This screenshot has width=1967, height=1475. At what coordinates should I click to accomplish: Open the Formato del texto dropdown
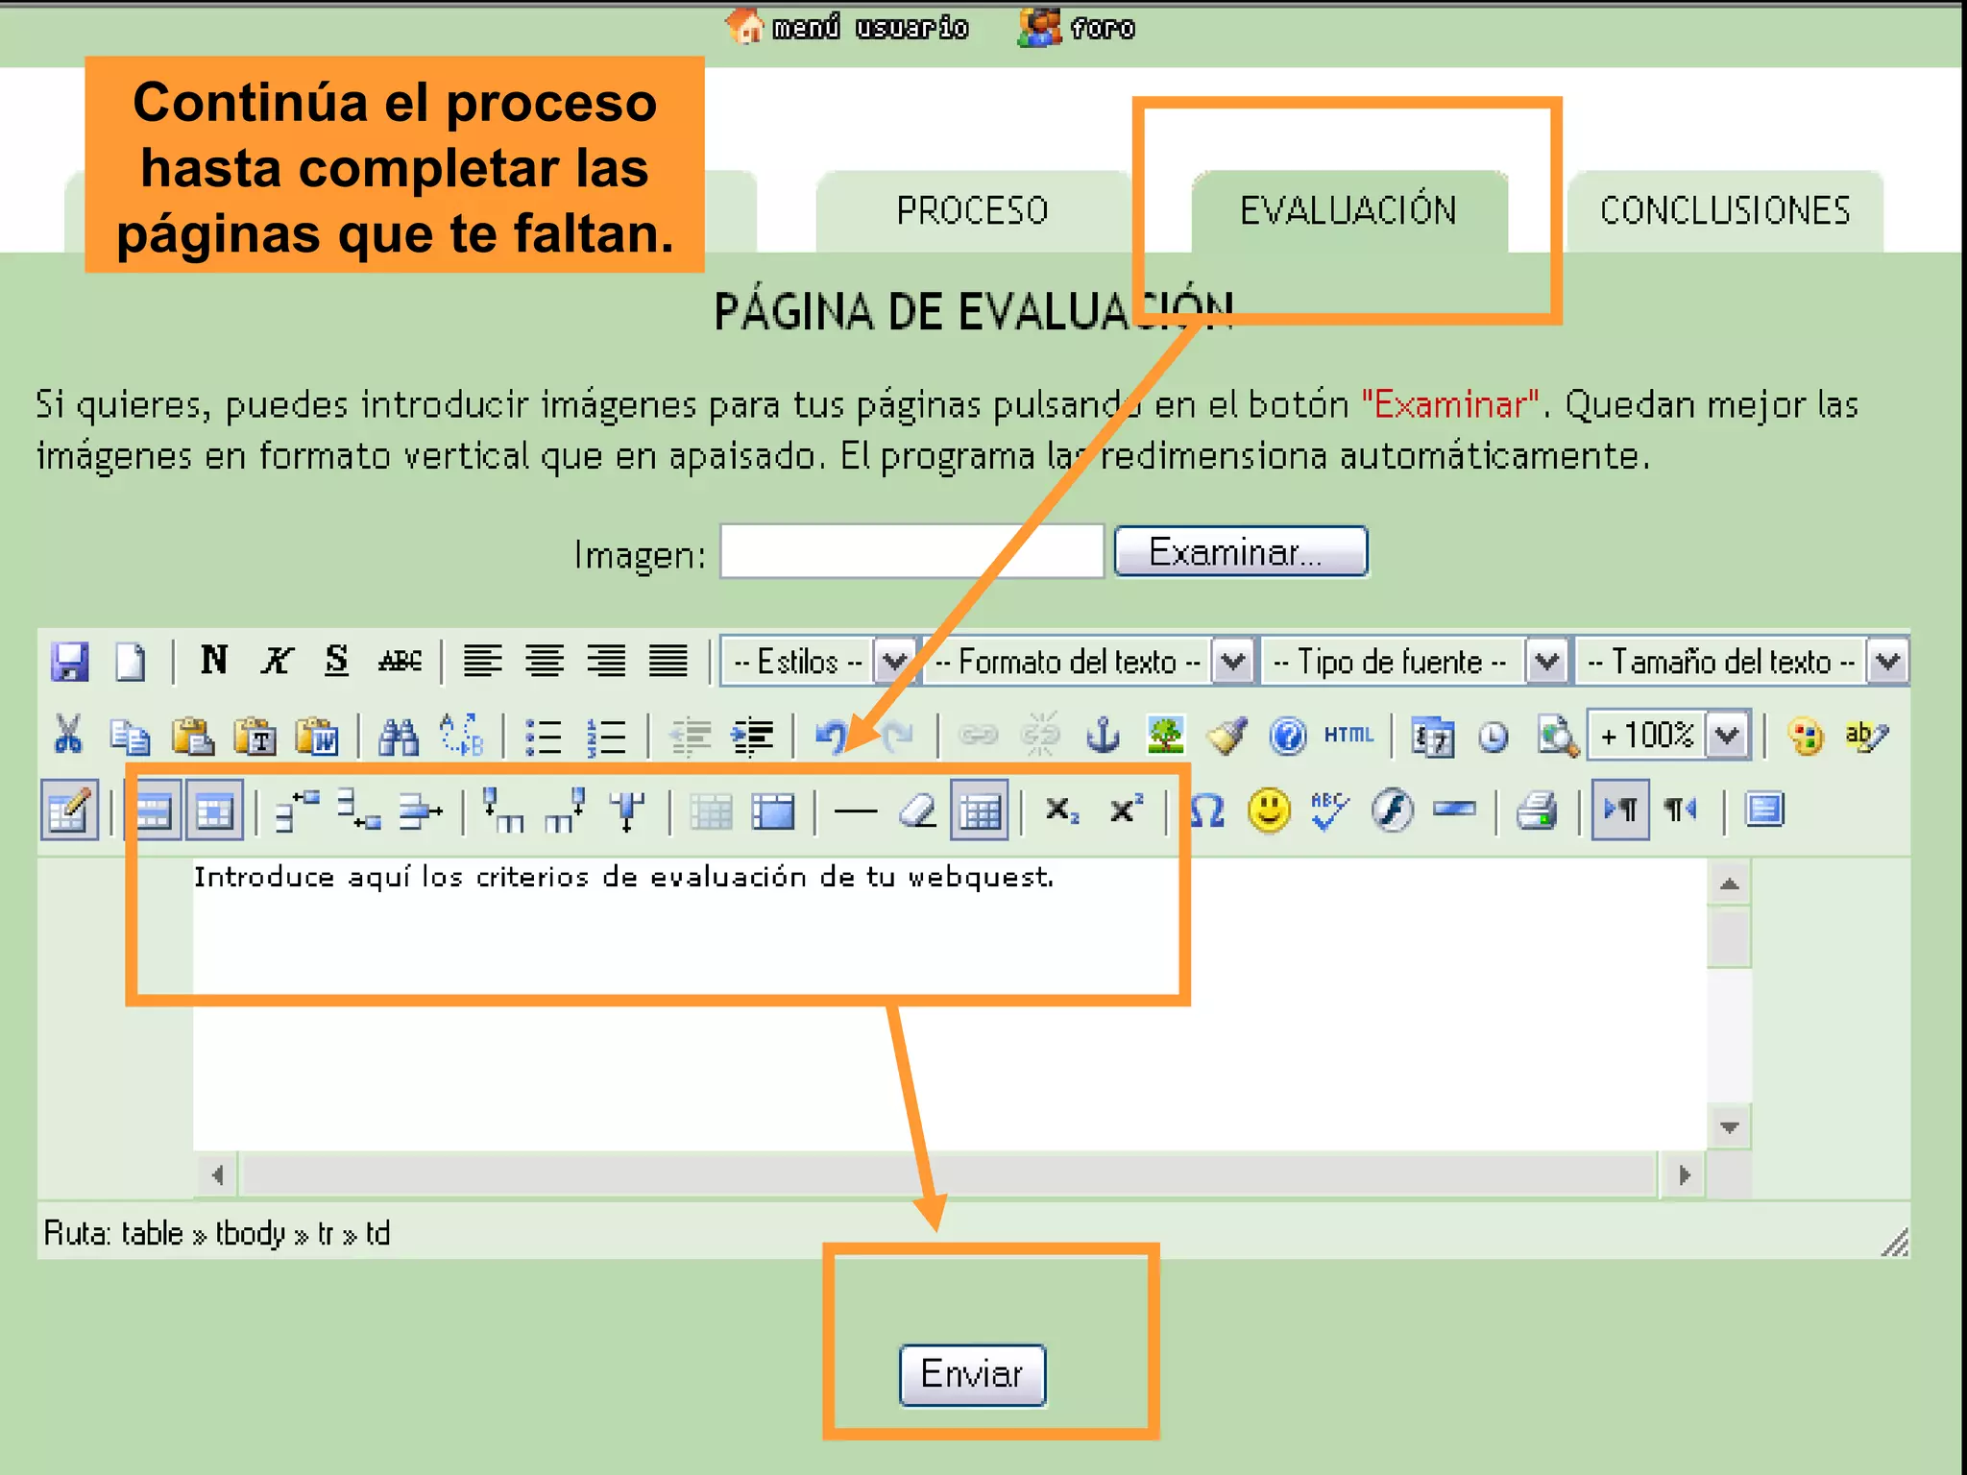click(x=1088, y=662)
